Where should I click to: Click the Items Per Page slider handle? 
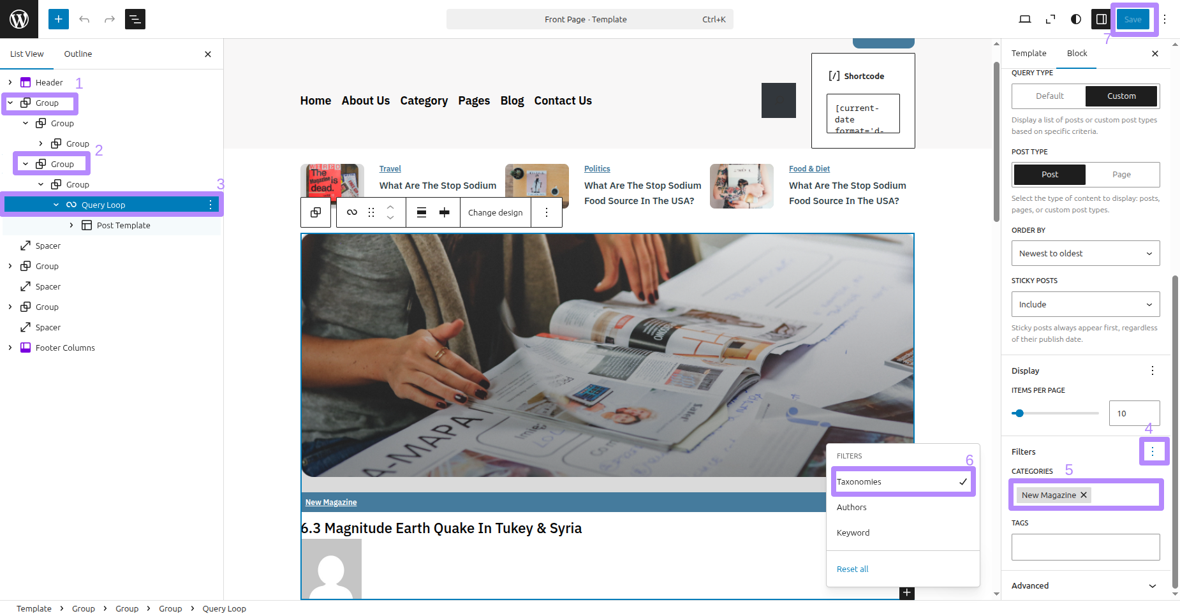[x=1019, y=413]
